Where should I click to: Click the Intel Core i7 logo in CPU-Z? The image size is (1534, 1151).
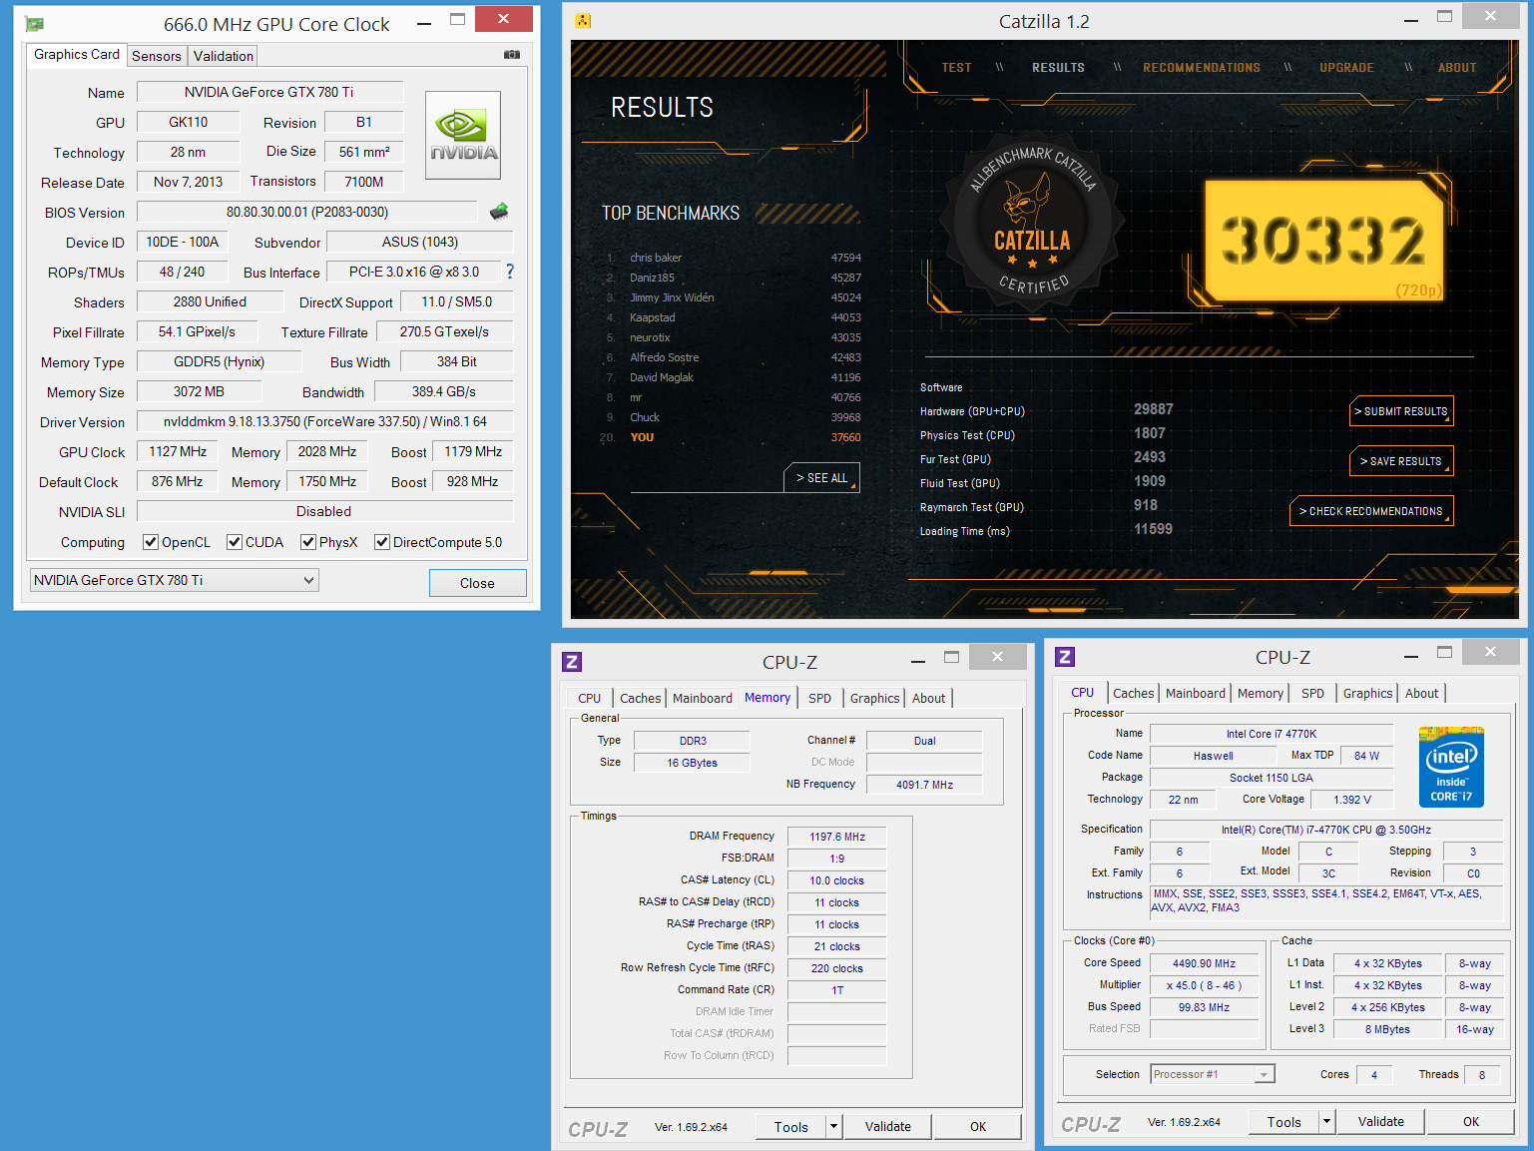point(1451,767)
